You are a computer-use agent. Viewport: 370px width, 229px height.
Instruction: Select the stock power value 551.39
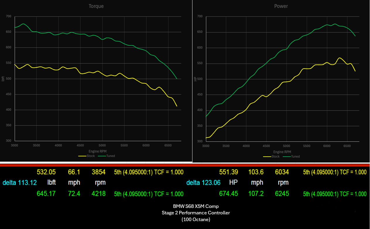coord(229,172)
